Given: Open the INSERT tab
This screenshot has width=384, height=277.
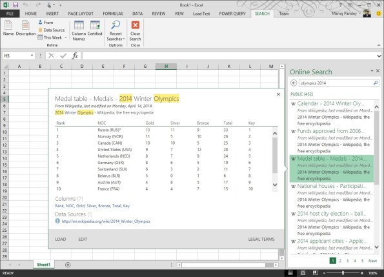Looking at the screenshot, I should 52,14.
